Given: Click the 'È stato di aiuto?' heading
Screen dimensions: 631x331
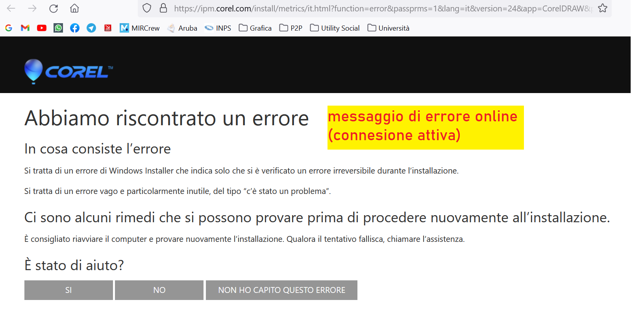Looking at the screenshot, I should click(74, 265).
